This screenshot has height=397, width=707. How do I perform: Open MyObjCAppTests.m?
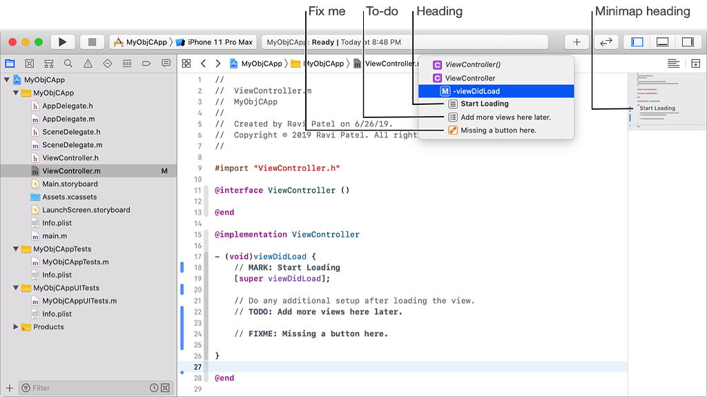click(x=75, y=262)
